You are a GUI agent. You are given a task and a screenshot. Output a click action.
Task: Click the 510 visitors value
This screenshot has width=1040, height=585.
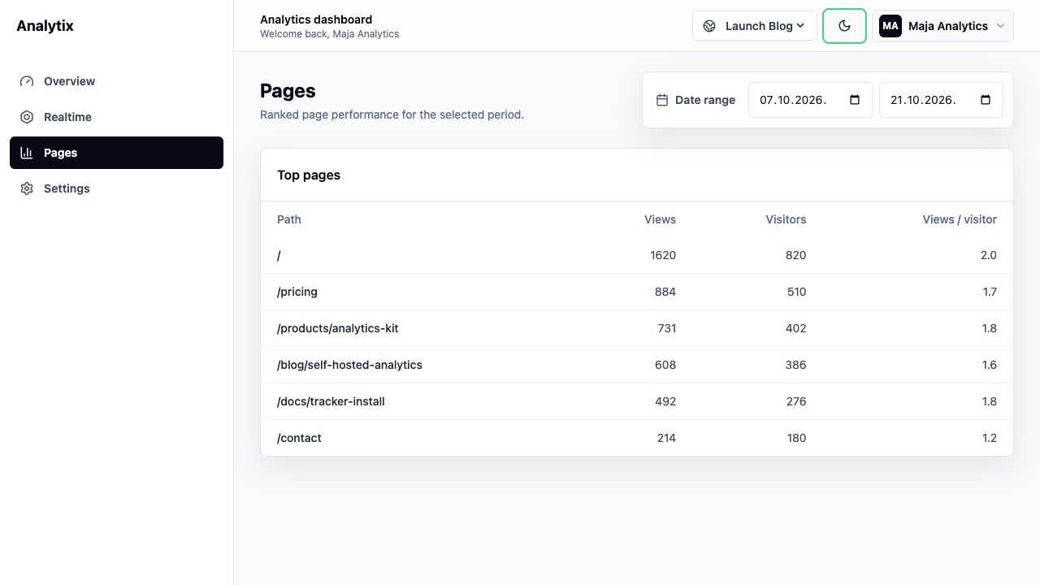(796, 292)
